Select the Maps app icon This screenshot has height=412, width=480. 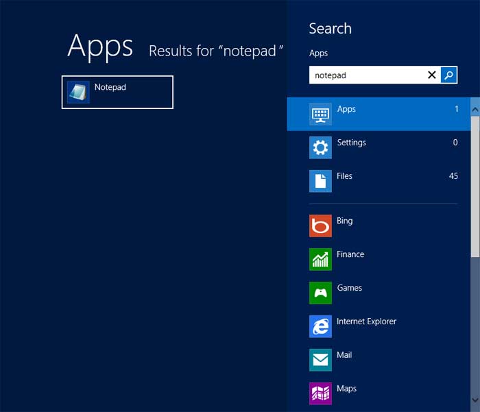320,393
